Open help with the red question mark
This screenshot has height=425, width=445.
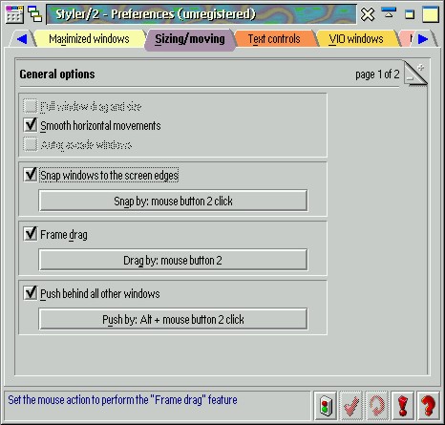(428, 406)
